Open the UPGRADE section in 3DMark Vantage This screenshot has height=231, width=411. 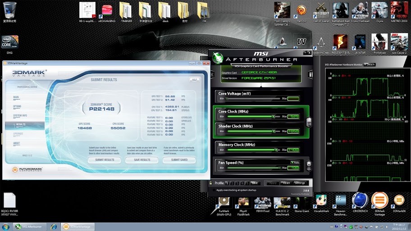click(x=18, y=134)
